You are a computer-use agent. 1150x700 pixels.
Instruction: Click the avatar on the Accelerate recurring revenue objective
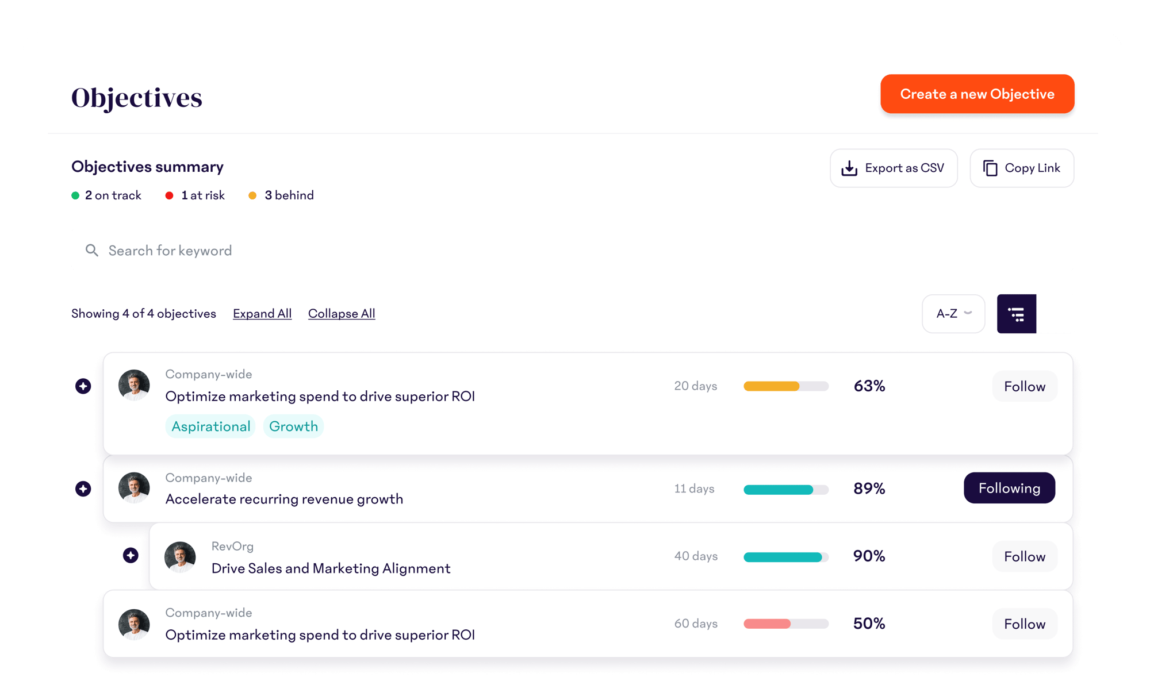point(134,488)
